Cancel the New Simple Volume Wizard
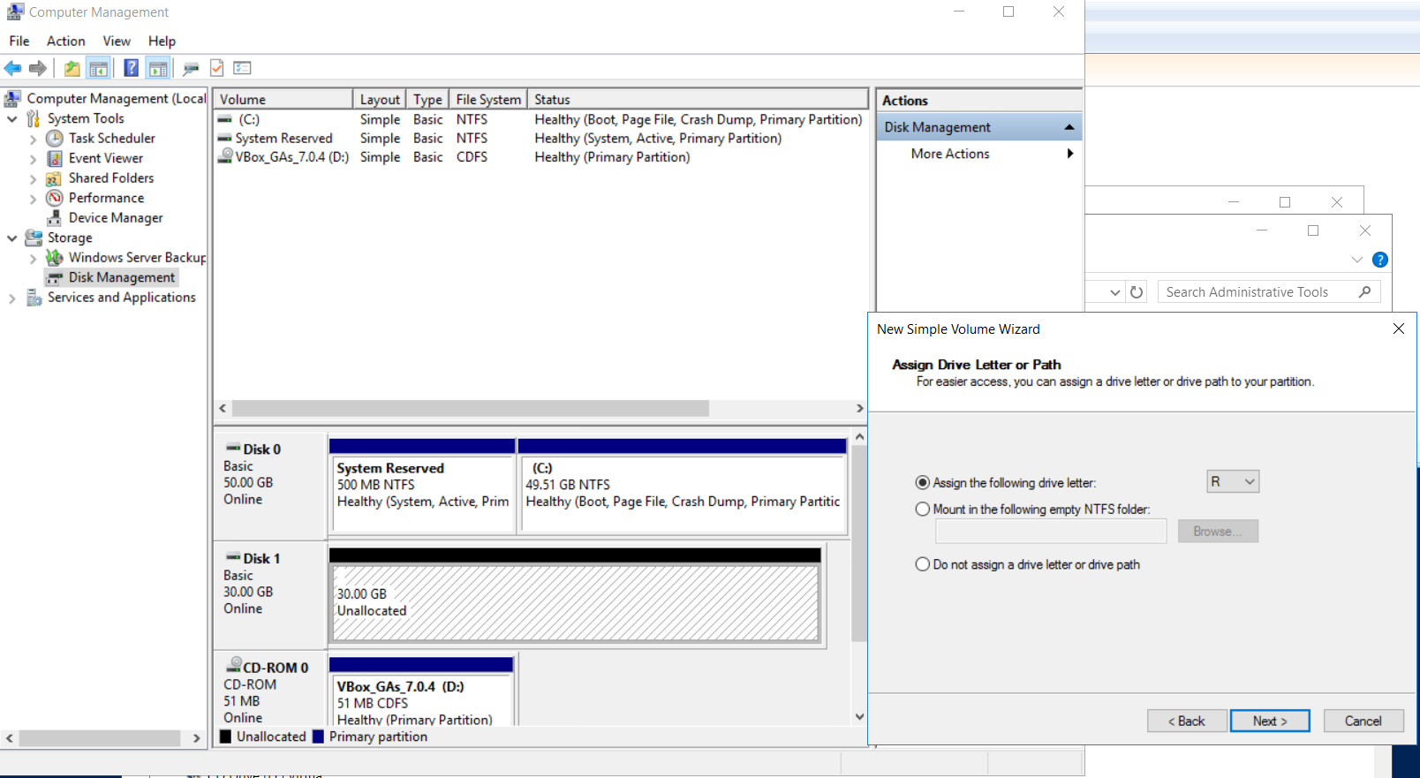 click(1363, 721)
